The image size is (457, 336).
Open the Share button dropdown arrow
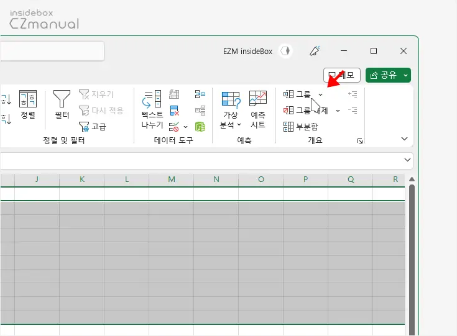click(405, 75)
